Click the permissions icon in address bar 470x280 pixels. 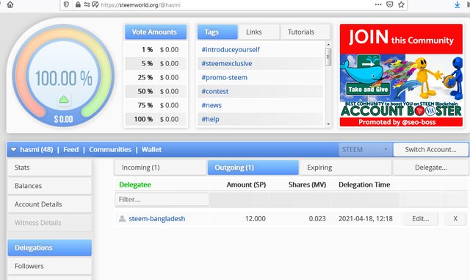(87, 4)
